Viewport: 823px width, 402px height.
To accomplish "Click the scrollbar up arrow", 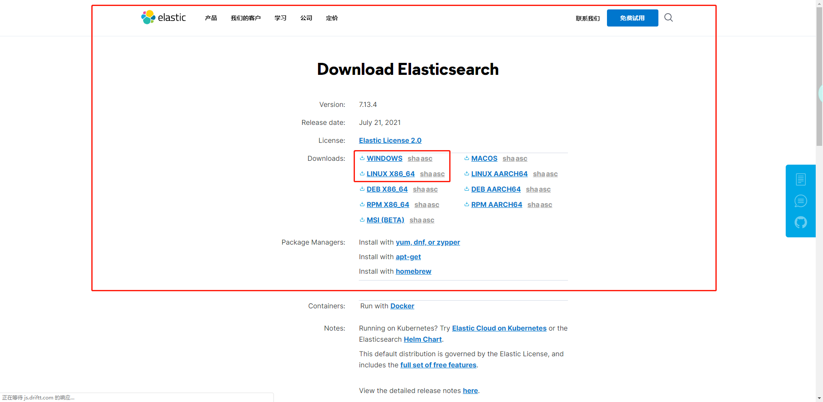I will tap(819, 3).
